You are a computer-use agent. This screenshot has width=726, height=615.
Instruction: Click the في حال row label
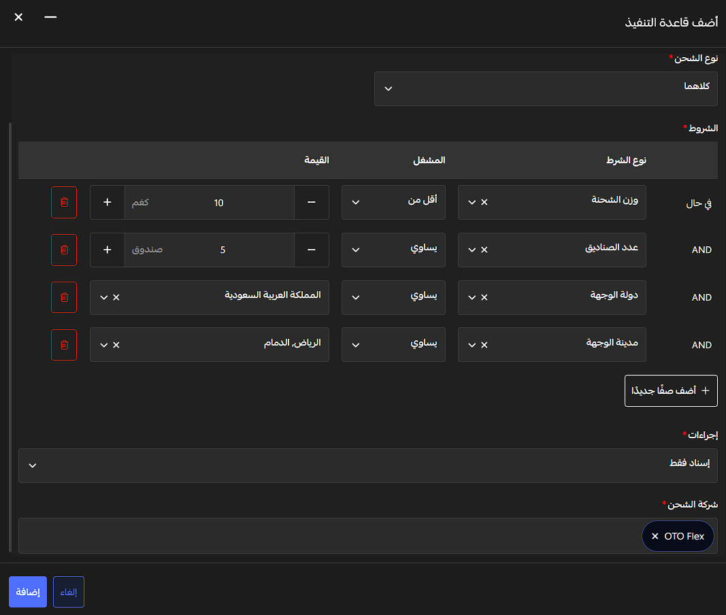(x=699, y=203)
